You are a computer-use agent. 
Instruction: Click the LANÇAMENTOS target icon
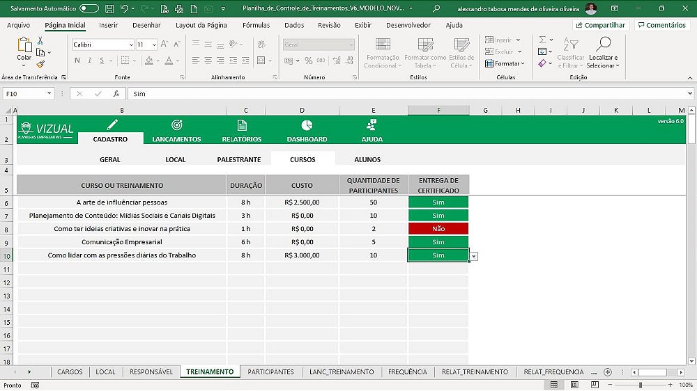(177, 125)
